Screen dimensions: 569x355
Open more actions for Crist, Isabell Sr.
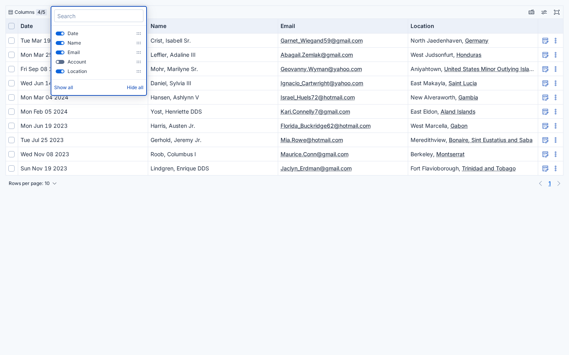(556, 41)
